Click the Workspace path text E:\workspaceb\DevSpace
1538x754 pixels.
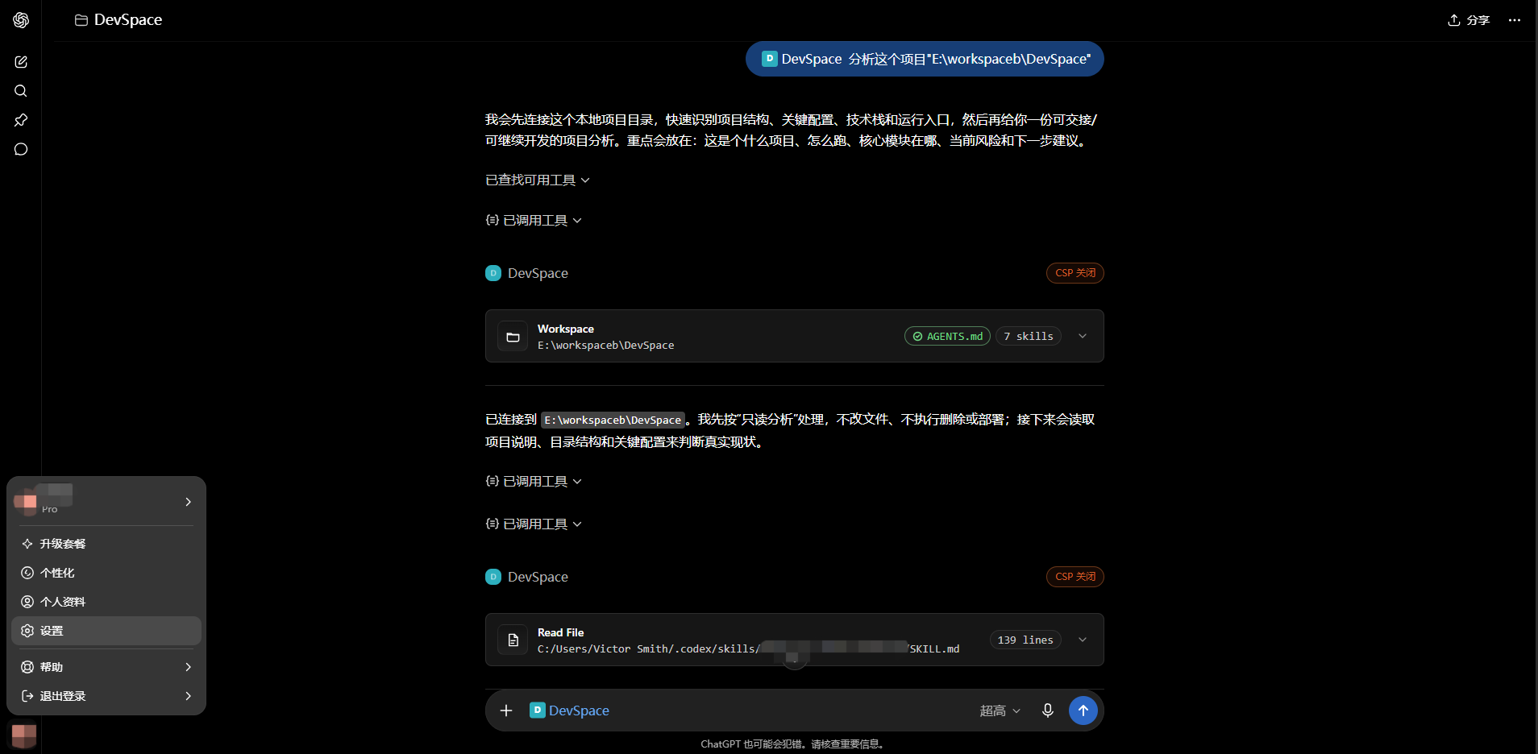605,346
